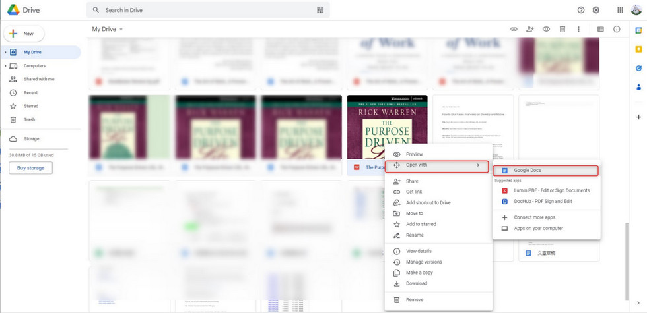Image resolution: width=647 pixels, height=313 pixels.
Task: Click the Remove trash toolbar icon
Action: click(562, 29)
